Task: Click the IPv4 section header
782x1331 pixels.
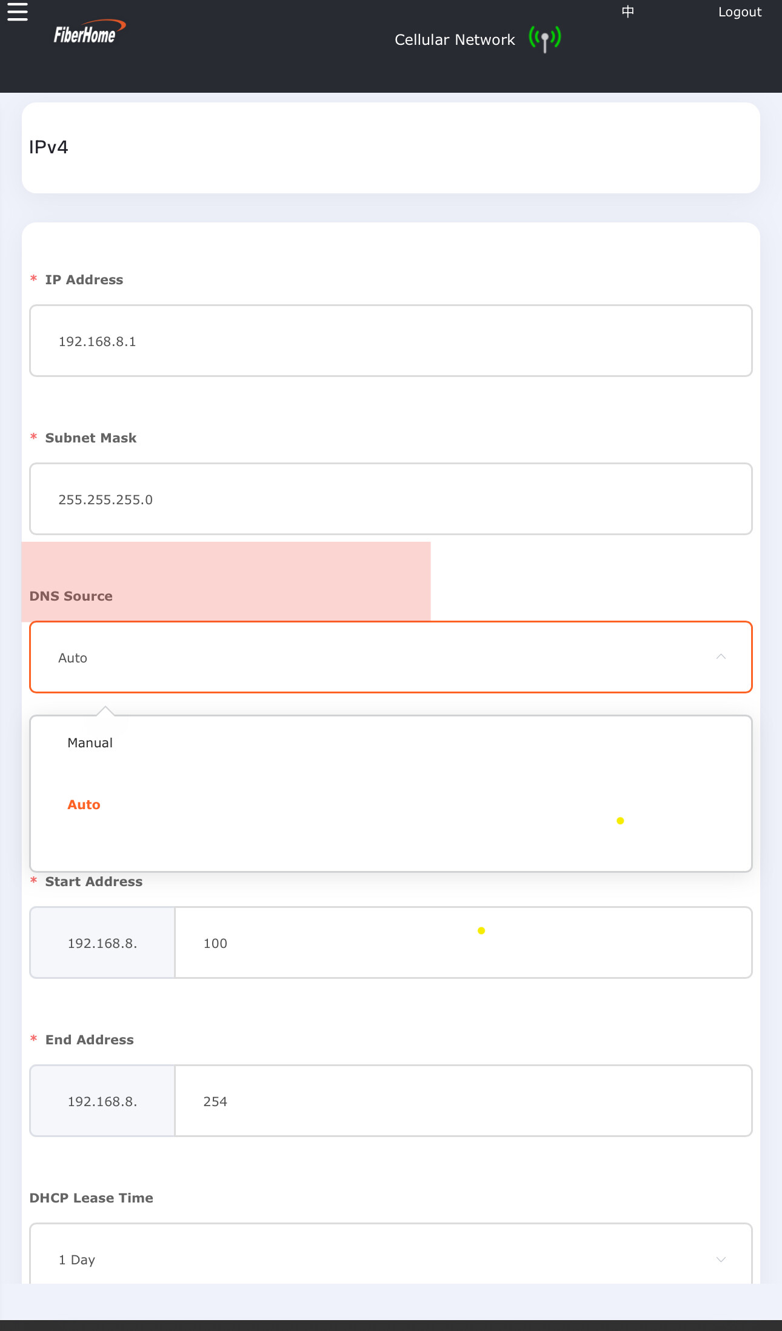Action: point(49,147)
